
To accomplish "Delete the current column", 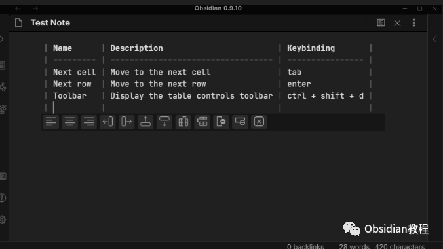I will click(x=221, y=122).
